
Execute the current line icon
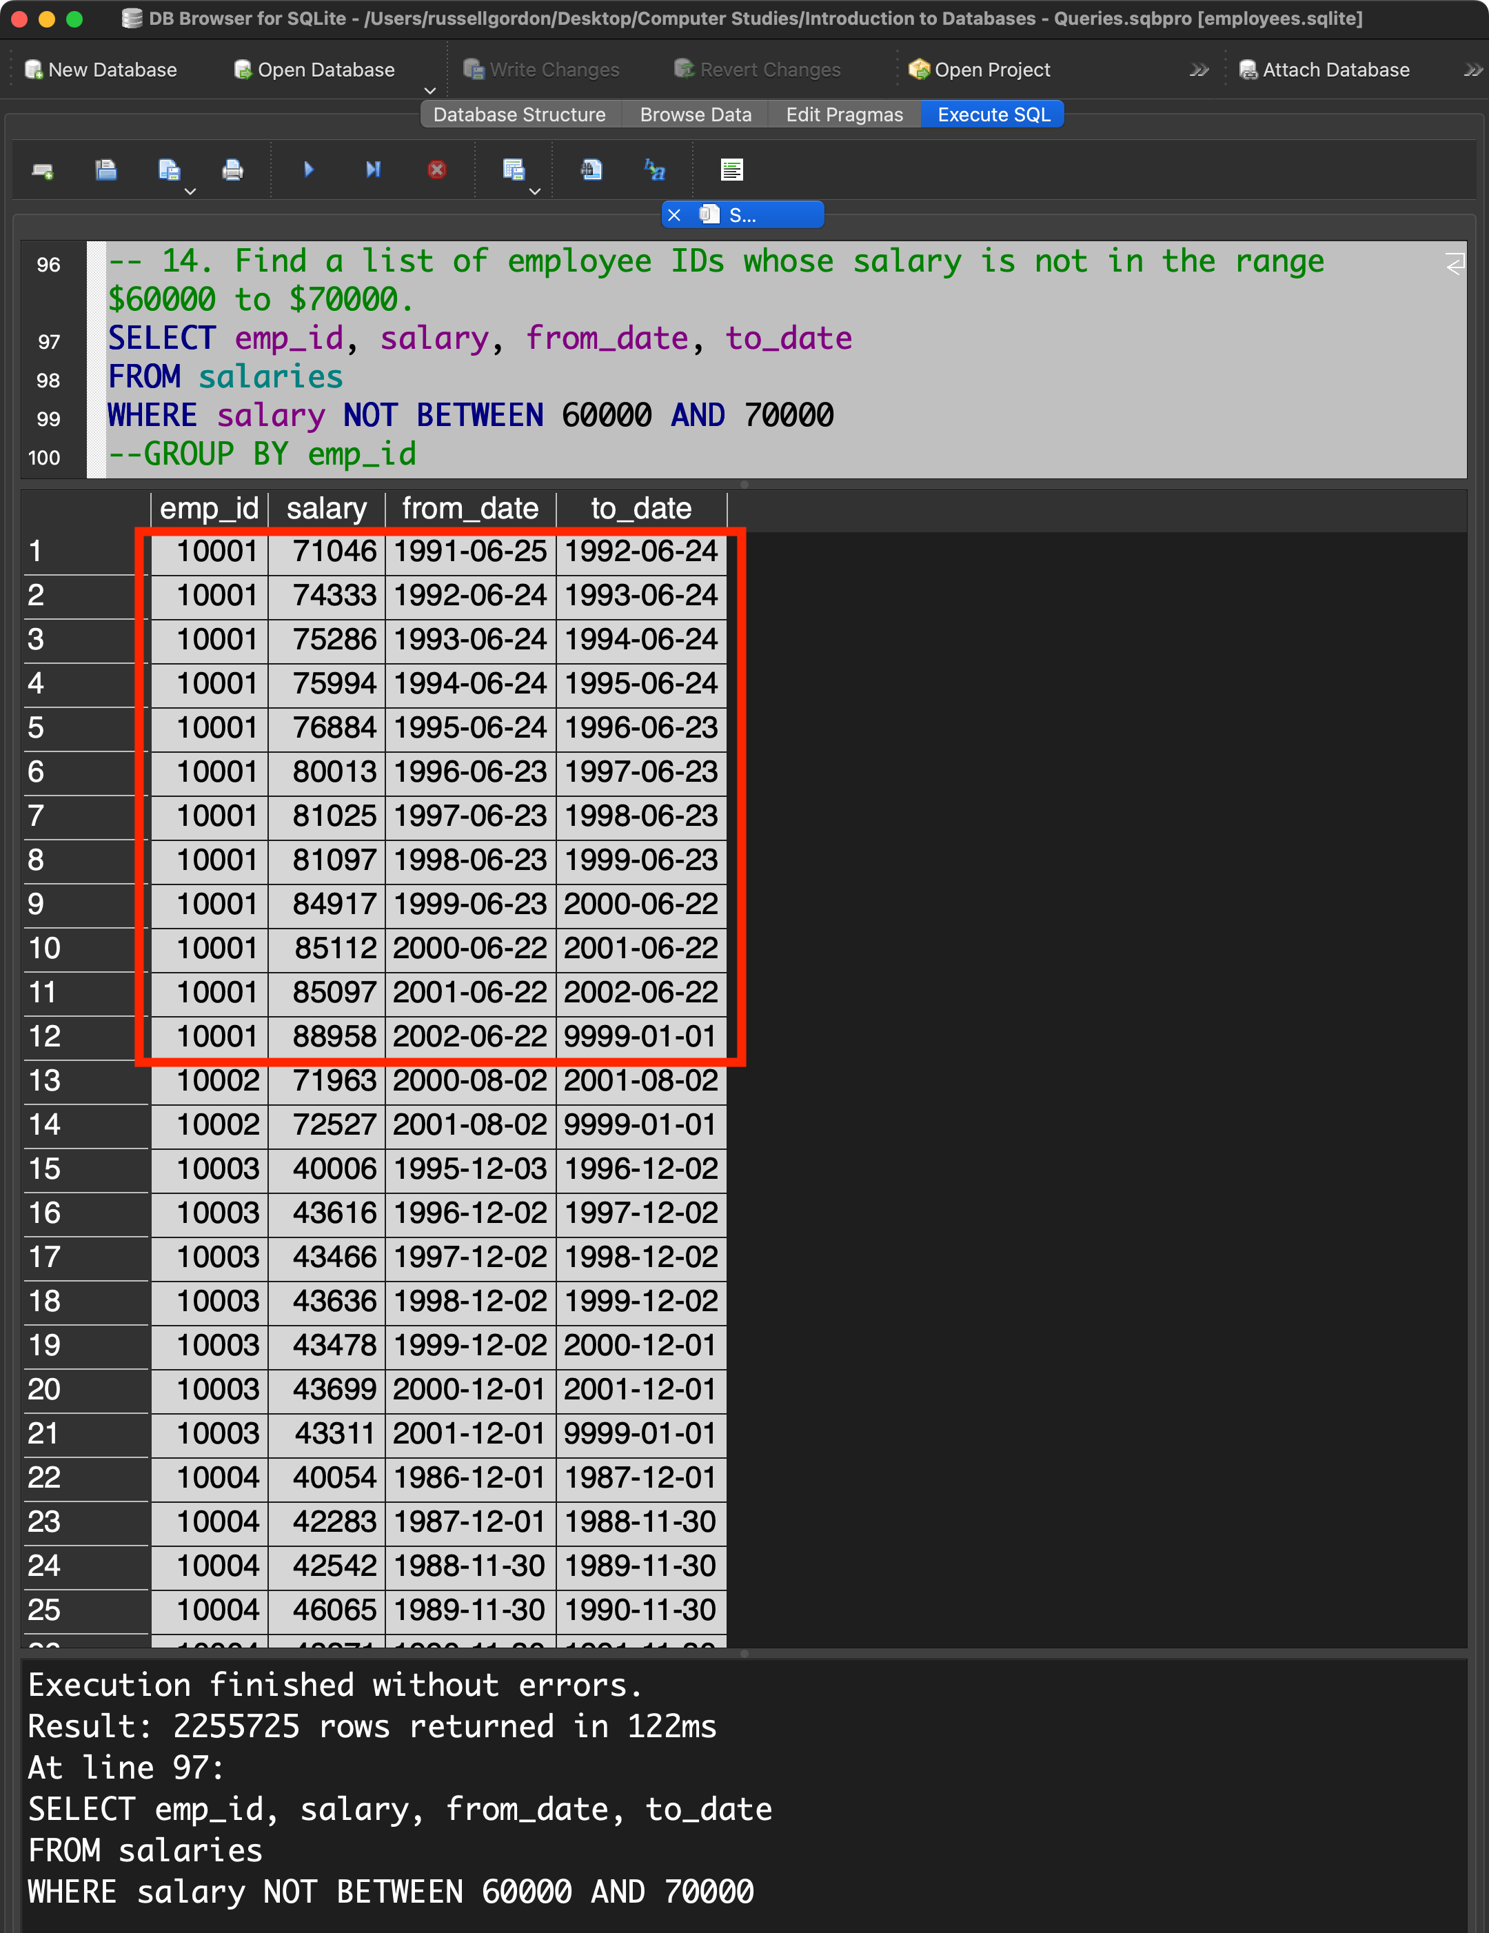pos(373,170)
